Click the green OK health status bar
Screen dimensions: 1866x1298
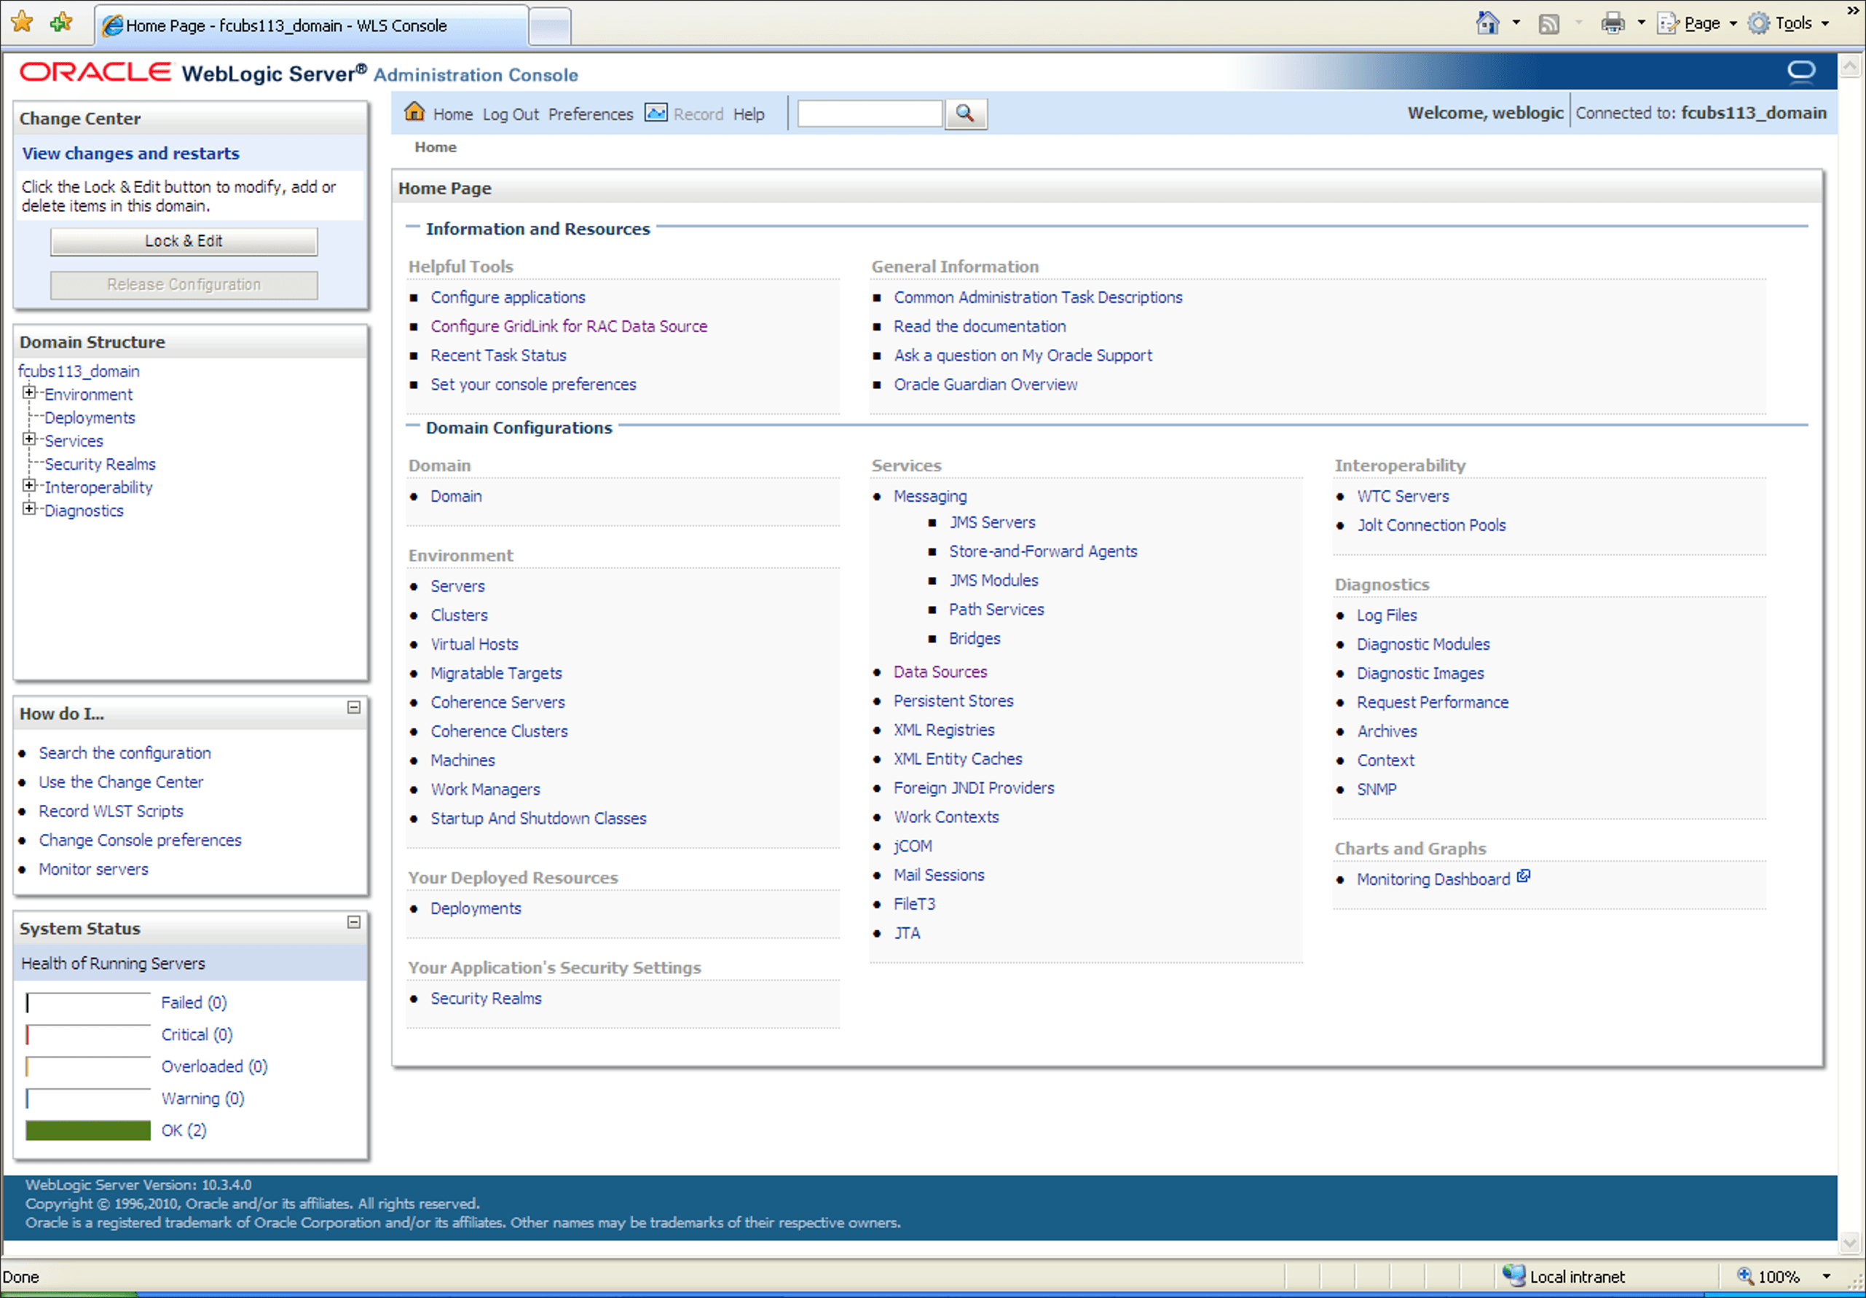tap(88, 1130)
